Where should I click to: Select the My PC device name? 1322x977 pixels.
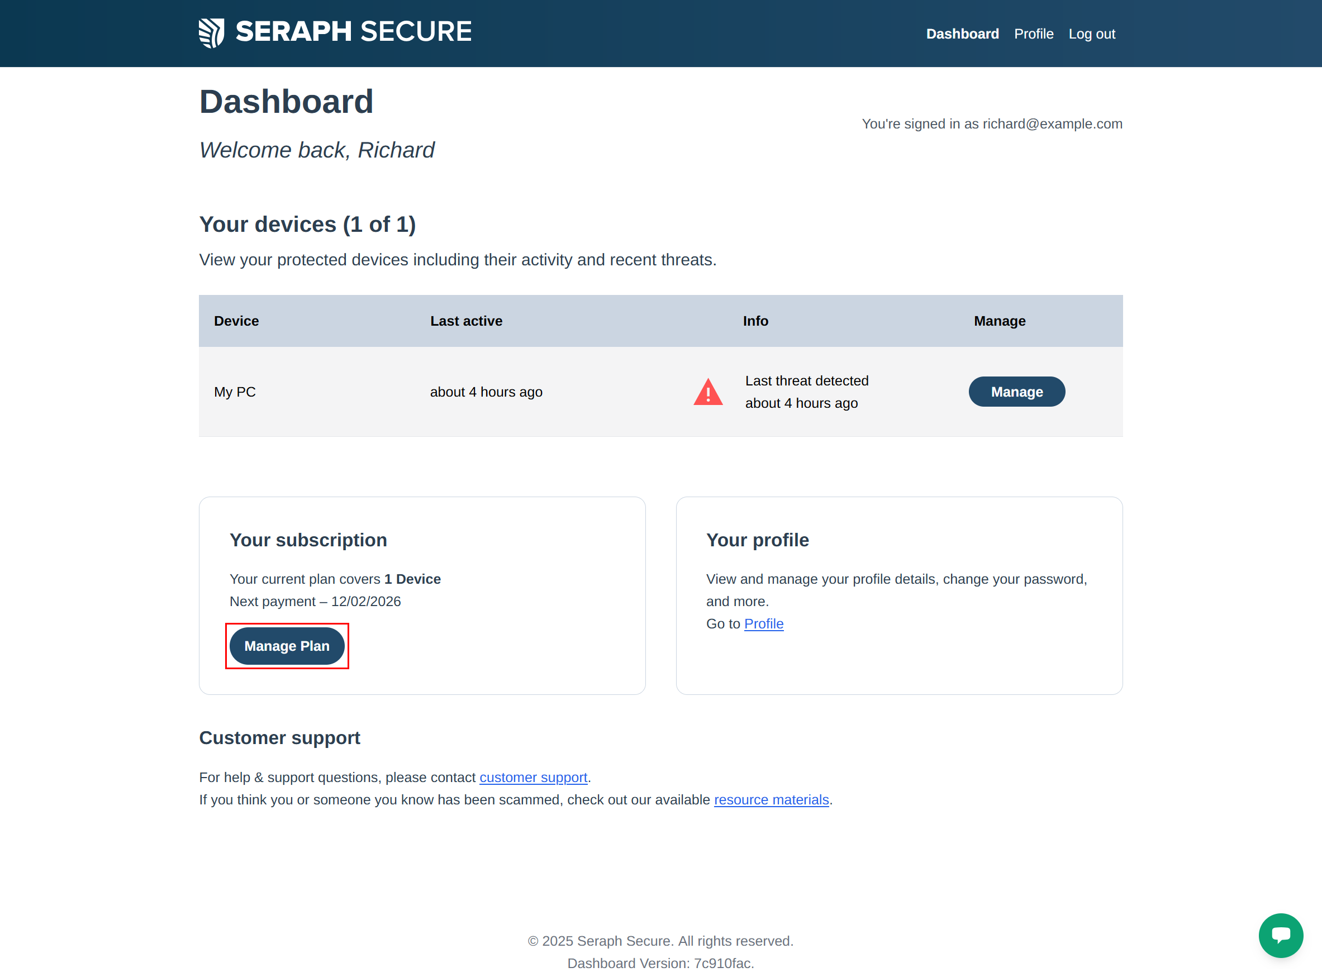(x=235, y=392)
